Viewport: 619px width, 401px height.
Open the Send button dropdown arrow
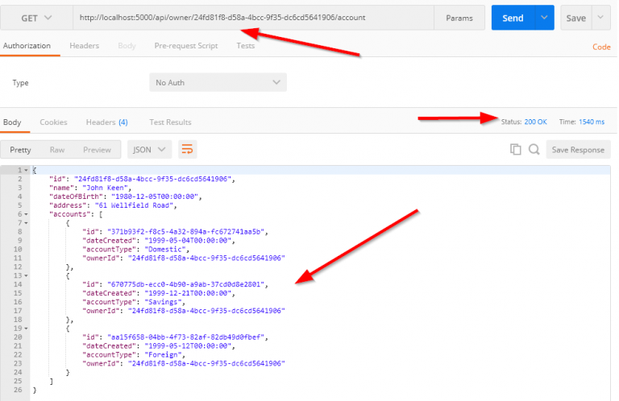click(546, 18)
